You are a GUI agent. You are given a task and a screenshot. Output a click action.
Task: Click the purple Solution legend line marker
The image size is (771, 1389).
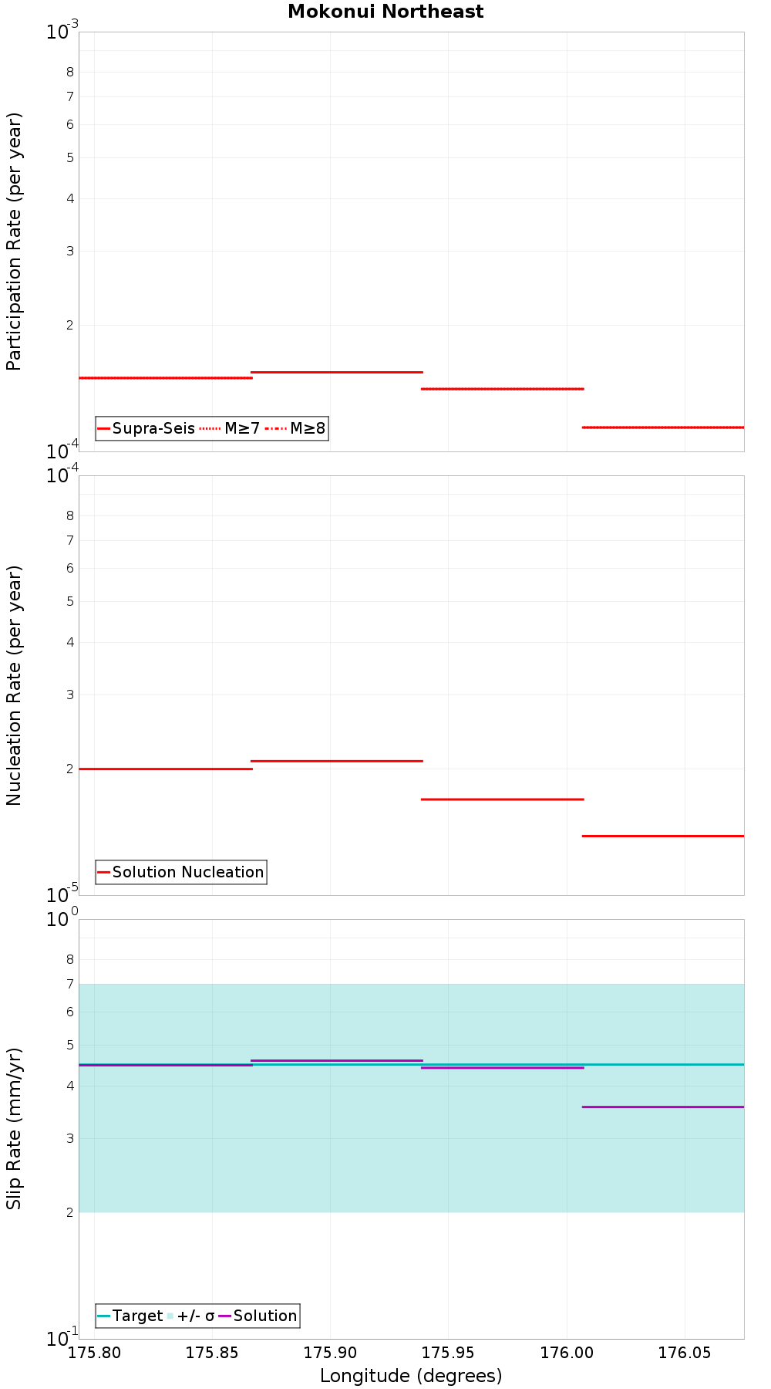(x=225, y=1316)
